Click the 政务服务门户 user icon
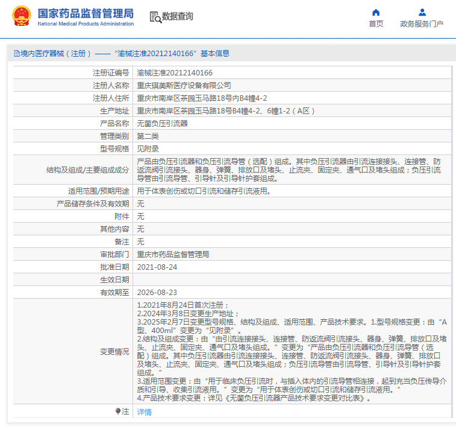 [x=422, y=13]
